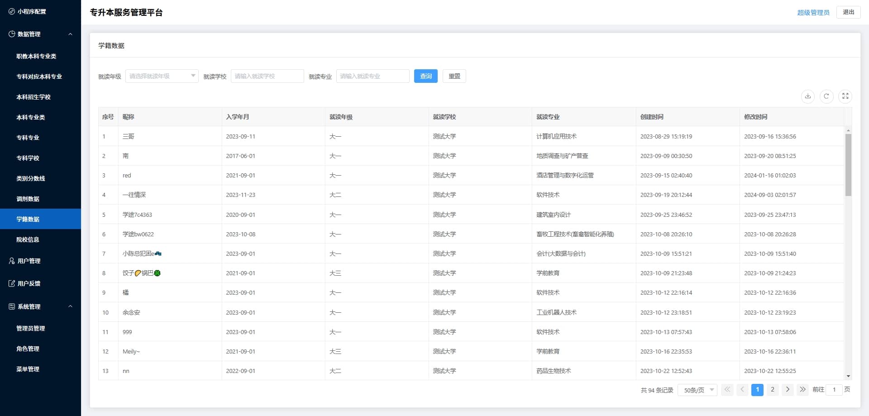Click the 用户管理 person icon
The width and height of the screenshot is (869, 416).
click(x=12, y=261)
